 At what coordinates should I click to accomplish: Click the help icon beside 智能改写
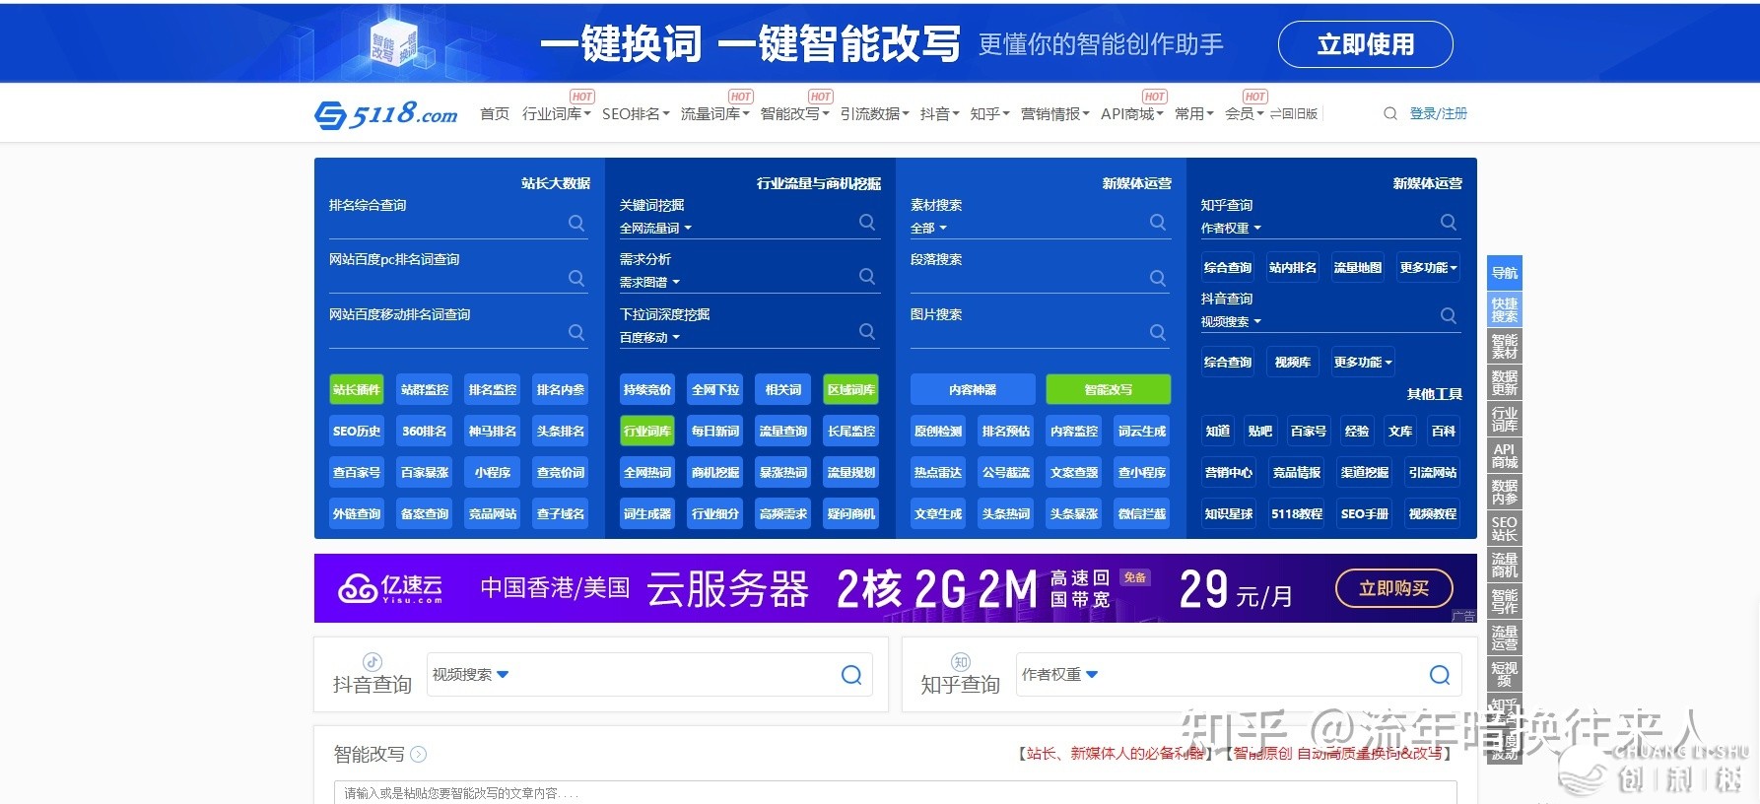click(x=419, y=755)
